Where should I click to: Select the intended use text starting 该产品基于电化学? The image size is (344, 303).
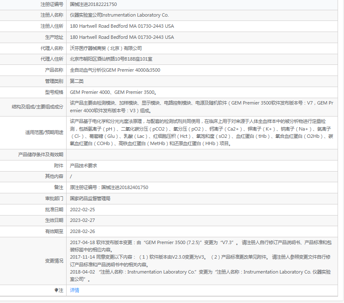click(201, 133)
